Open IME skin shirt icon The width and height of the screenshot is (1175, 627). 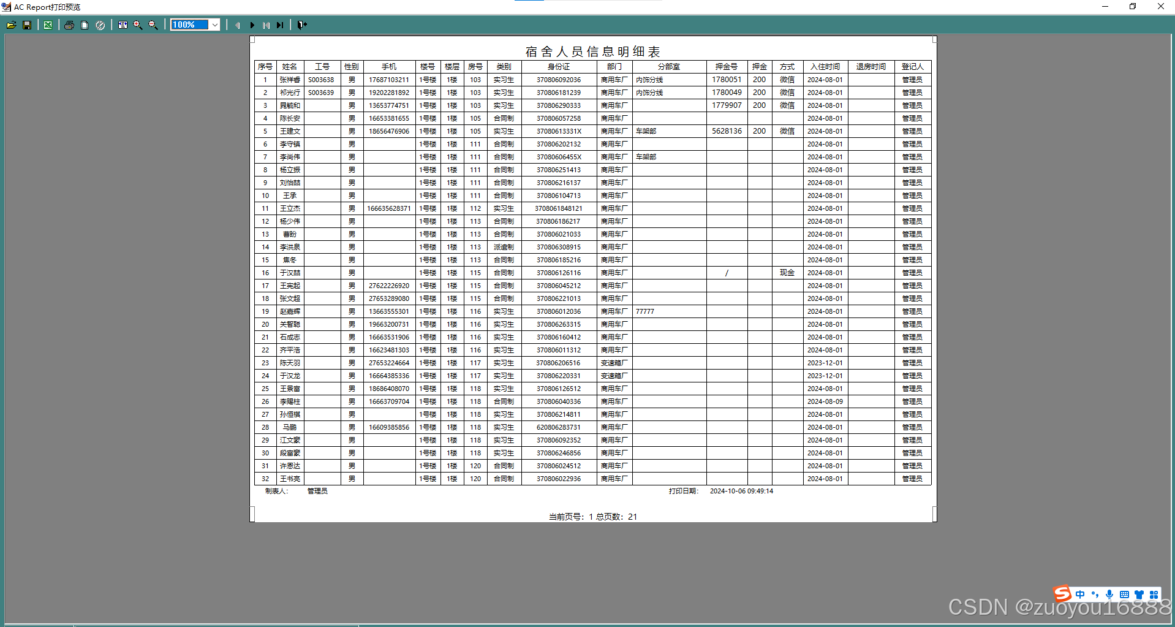pyautogui.click(x=1139, y=595)
